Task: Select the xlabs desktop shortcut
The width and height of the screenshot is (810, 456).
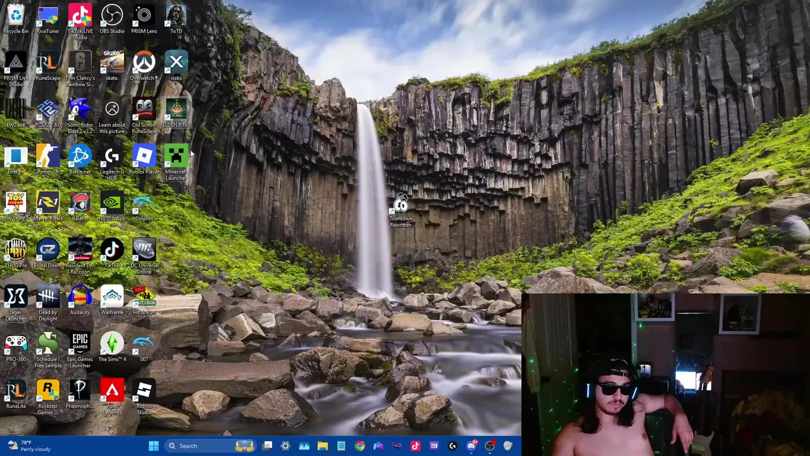Action: tap(176, 66)
